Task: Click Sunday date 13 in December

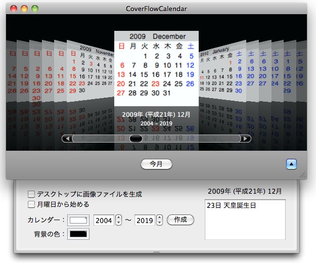Action: point(121,74)
